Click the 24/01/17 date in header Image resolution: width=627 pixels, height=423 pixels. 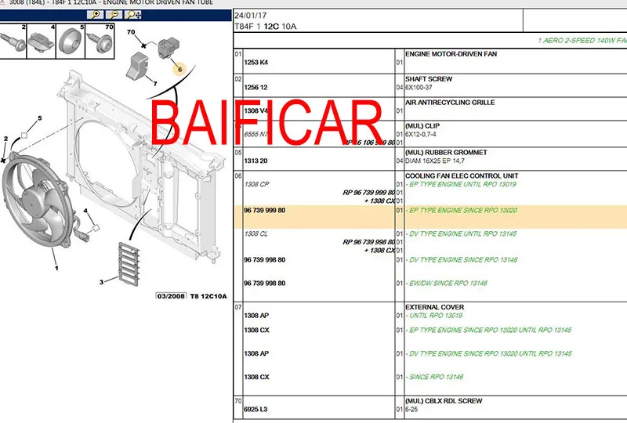pyautogui.click(x=250, y=16)
